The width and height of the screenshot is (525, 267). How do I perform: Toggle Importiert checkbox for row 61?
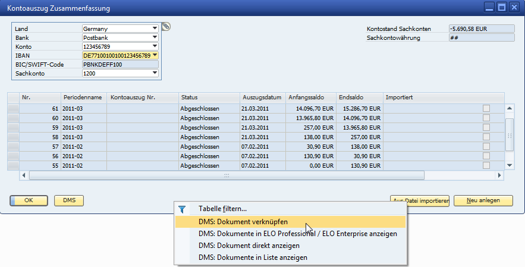[486, 108]
